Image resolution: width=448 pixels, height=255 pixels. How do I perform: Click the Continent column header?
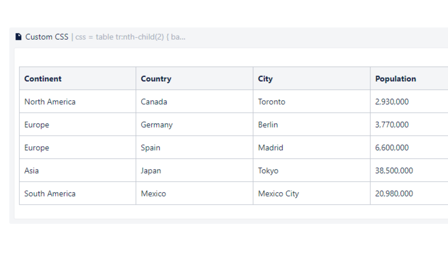(x=43, y=79)
